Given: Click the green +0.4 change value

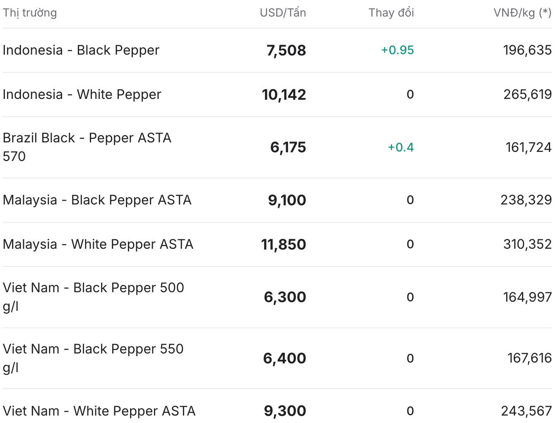Looking at the screenshot, I should [401, 147].
